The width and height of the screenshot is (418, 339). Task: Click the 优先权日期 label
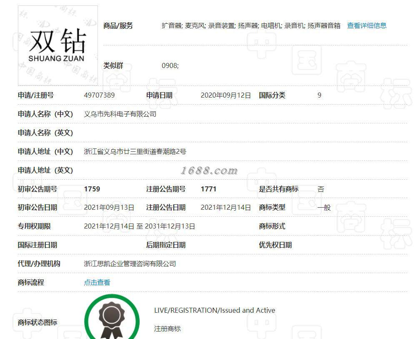click(275, 245)
